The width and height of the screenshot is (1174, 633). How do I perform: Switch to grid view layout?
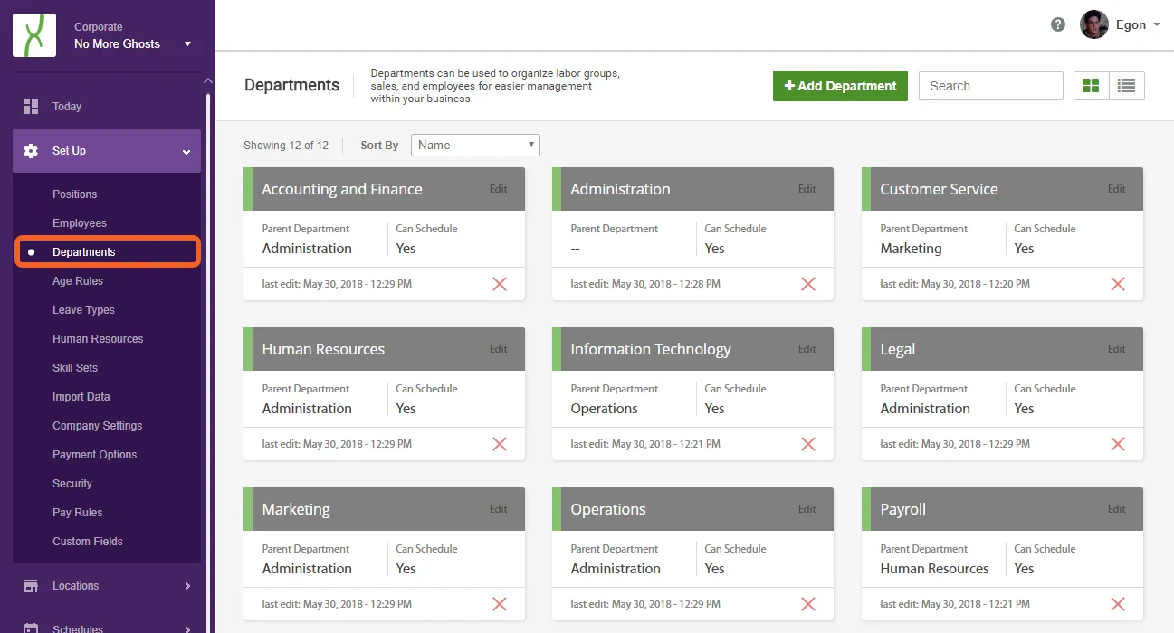pyautogui.click(x=1091, y=86)
